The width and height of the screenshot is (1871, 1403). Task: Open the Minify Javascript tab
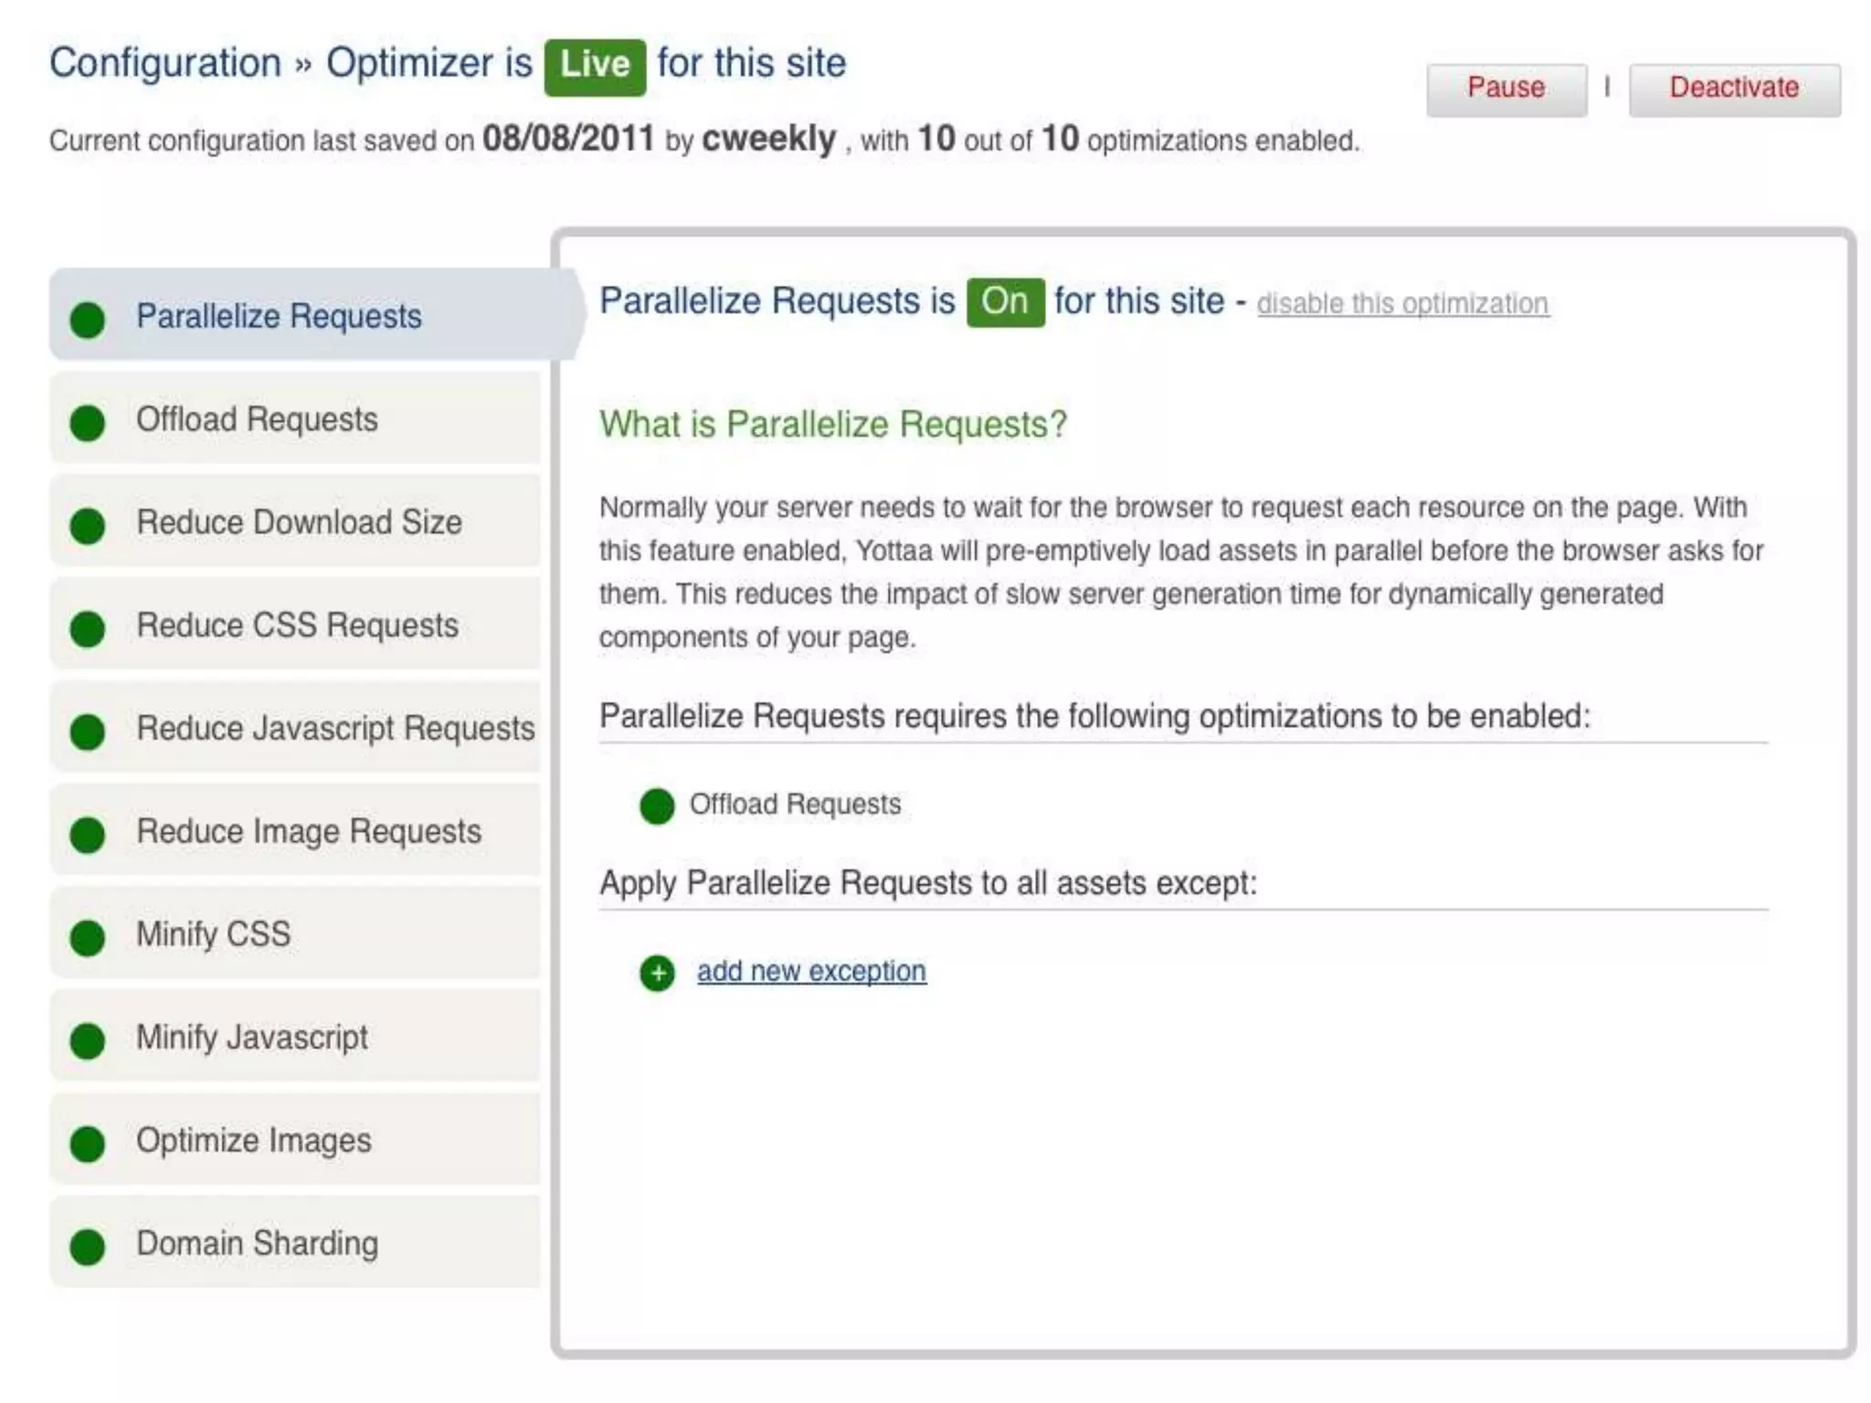pyautogui.click(x=252, y=1038)
